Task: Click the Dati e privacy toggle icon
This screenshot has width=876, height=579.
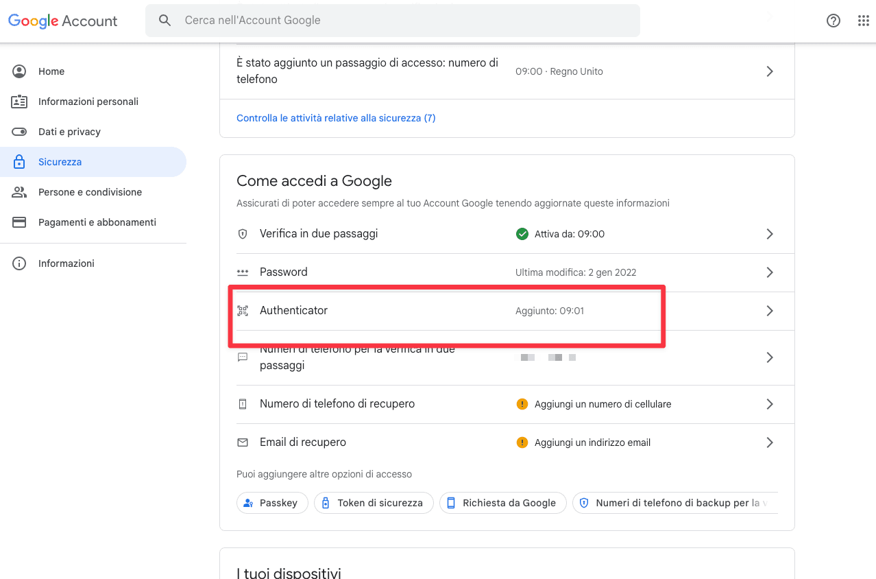Action: (x=19, y=132)
